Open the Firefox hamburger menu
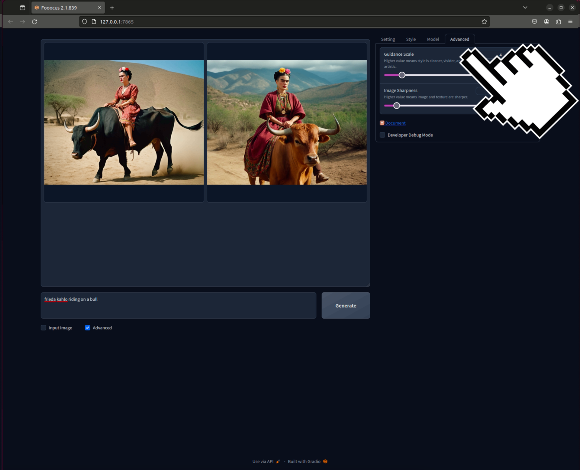 click(570, 22)
